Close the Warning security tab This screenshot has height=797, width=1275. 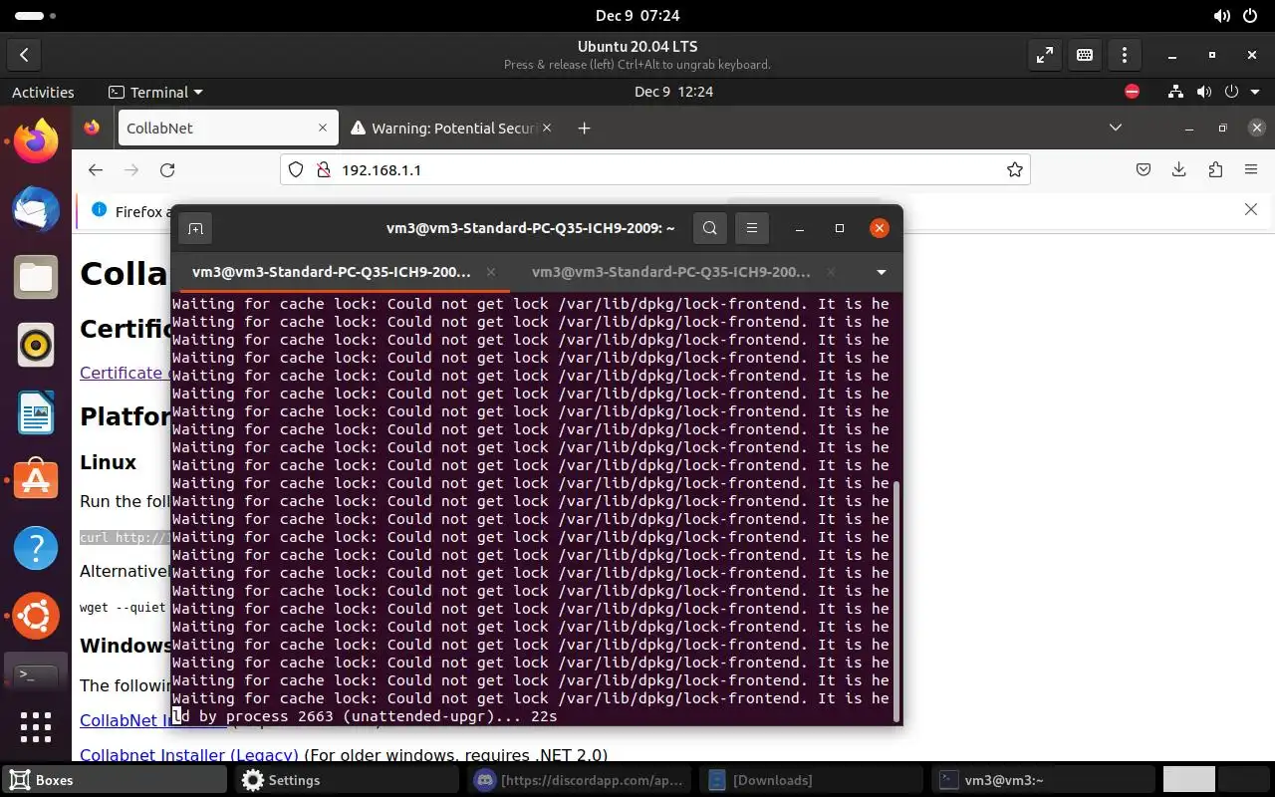pos(548,128)
